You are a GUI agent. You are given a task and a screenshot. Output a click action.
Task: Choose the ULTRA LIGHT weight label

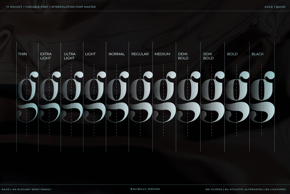coord(69,56)
